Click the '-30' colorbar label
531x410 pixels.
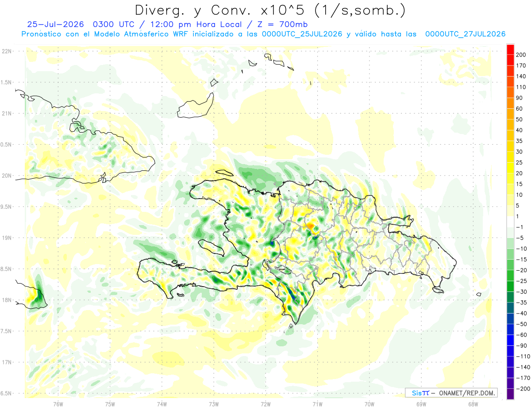[523, 292]
